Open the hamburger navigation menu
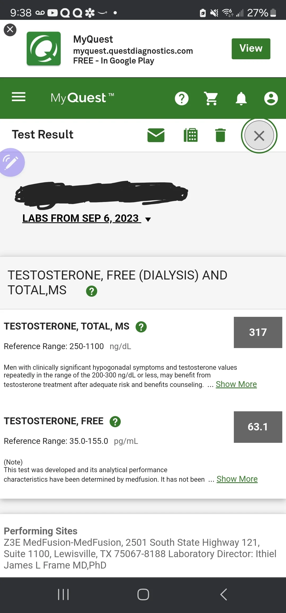The width and height of the screenshot is (286, 613). tap(19, 97)
